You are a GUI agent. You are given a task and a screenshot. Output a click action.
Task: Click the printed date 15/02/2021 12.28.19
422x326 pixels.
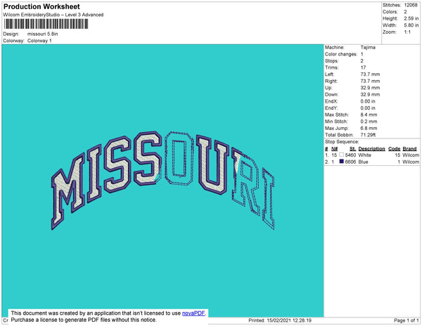(x=289, y=320)
